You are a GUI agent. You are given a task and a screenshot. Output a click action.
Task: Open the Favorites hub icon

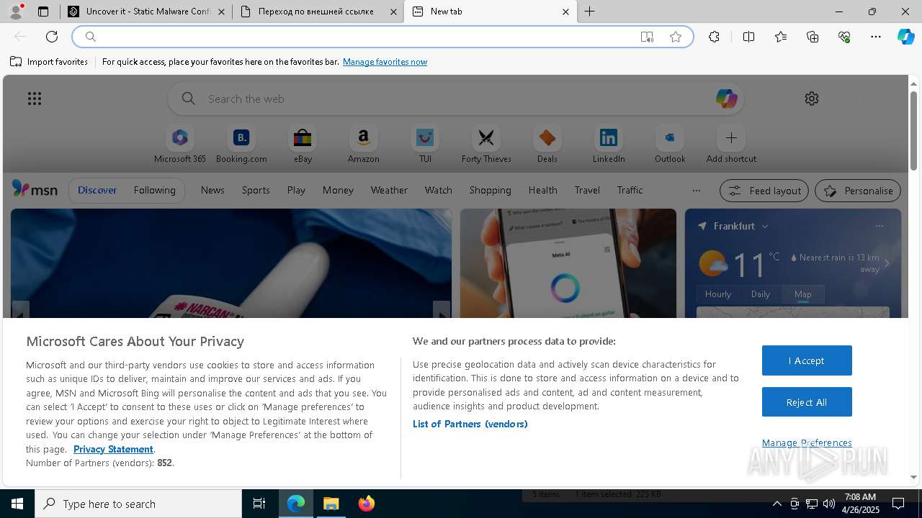click(x=781, y=37)
